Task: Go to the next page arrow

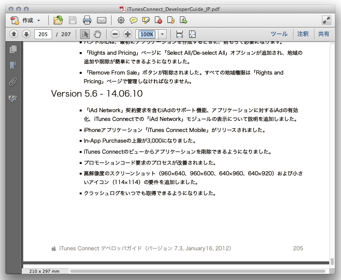Action: coord(26,34)
